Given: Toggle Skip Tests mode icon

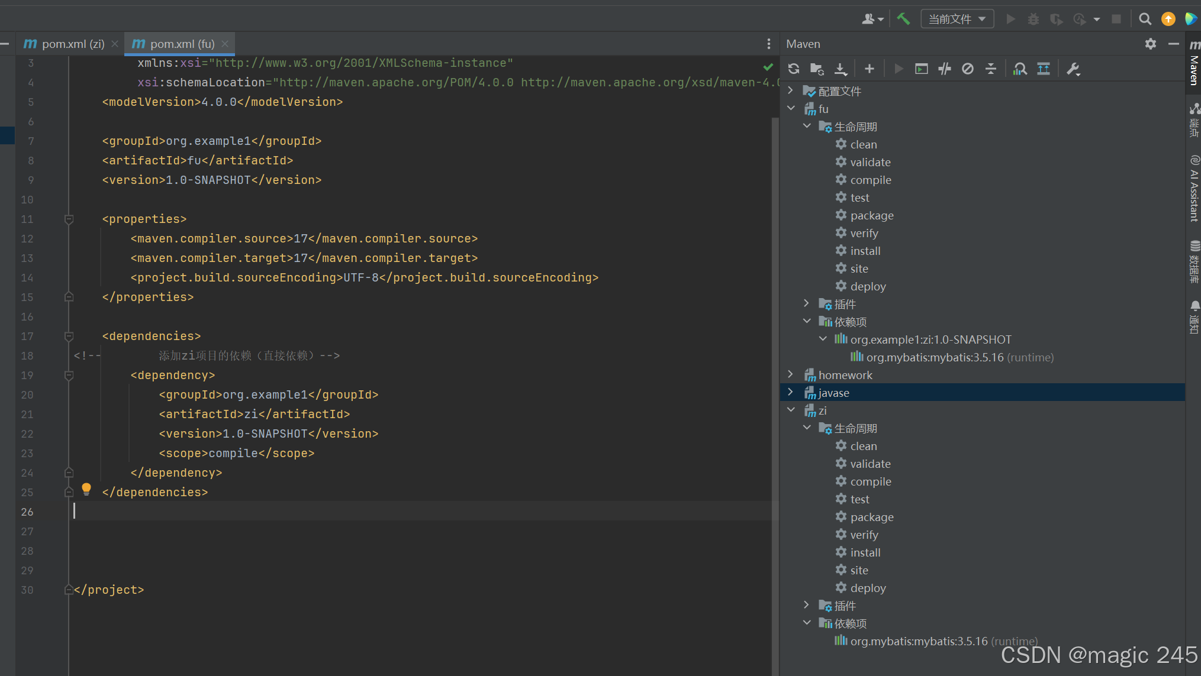Looking at the screenshot, I should coord(968,69).
